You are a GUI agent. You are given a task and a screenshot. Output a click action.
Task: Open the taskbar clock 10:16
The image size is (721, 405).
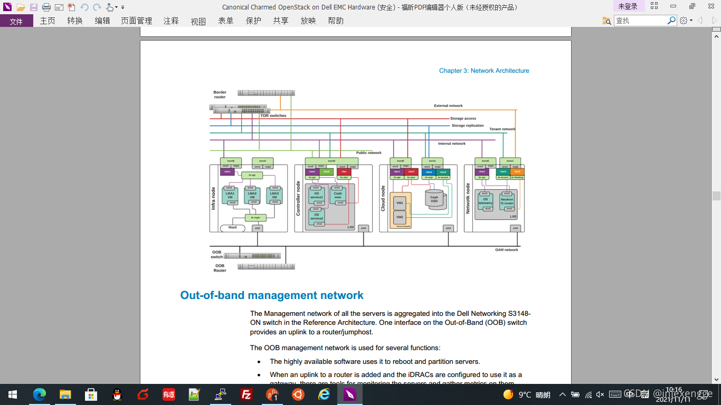(674, 394)
